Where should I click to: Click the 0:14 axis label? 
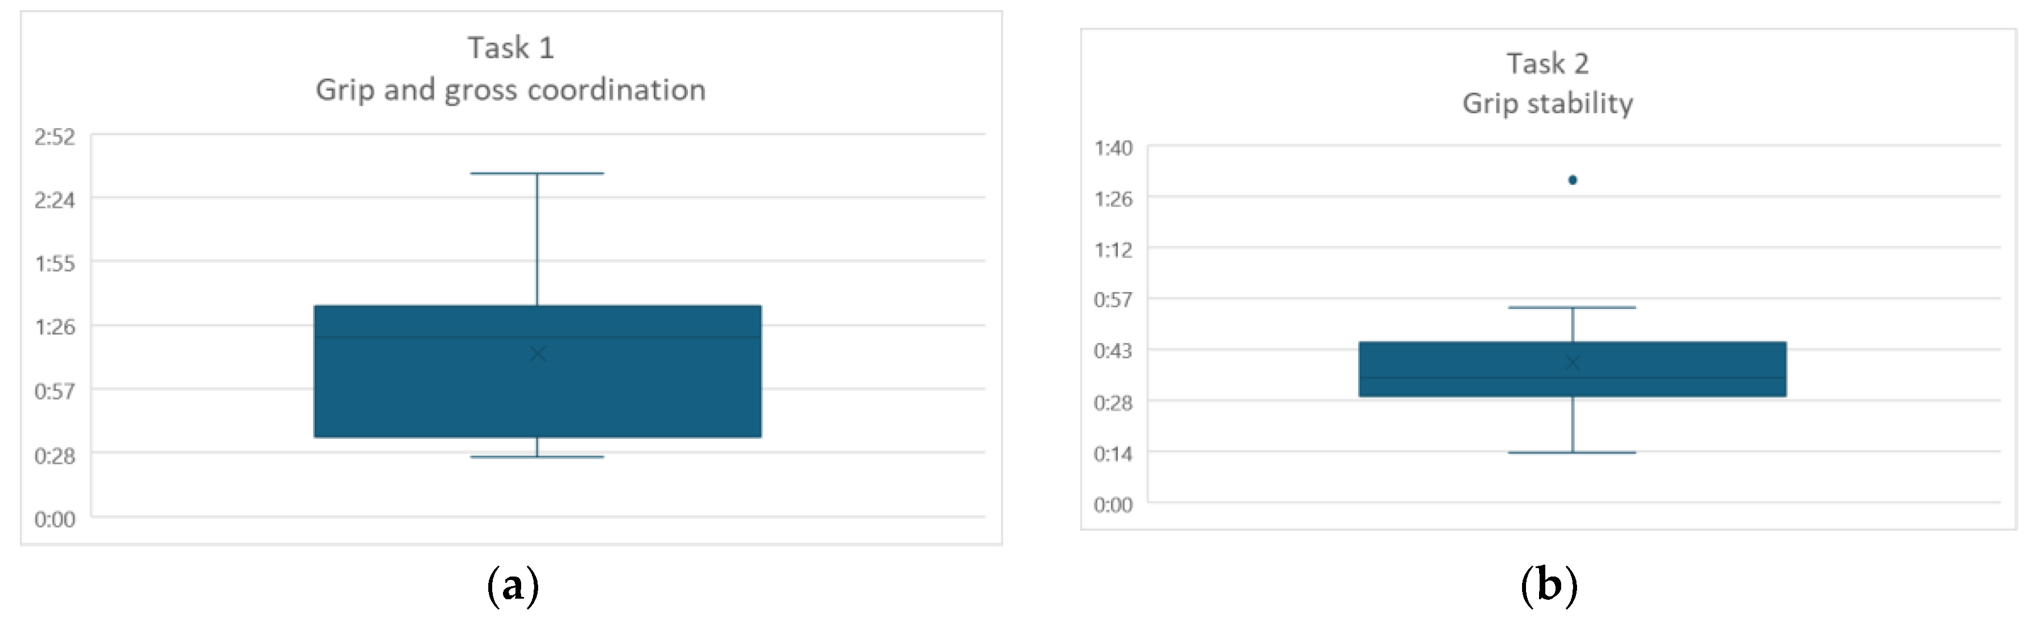coord(1113,454)
